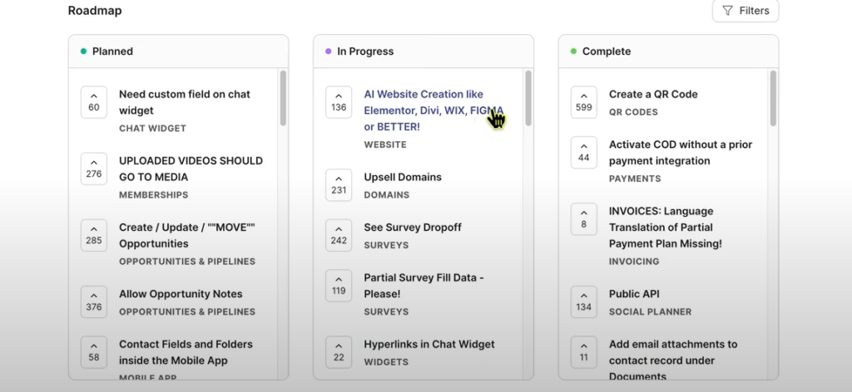This screenshot has width=852, height=392.
Task: Open INVOICES Language Translation post
Action: pos(665,228)
